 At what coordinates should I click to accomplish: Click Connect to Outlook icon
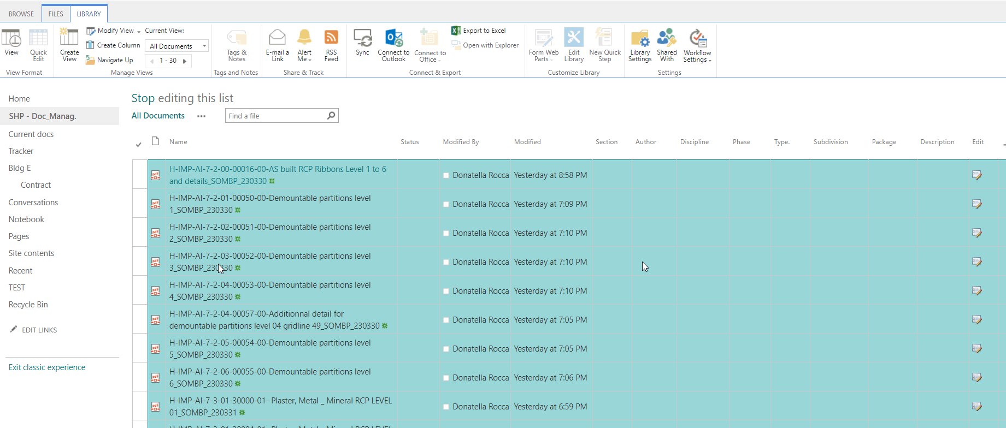click(x=393, y=38)
